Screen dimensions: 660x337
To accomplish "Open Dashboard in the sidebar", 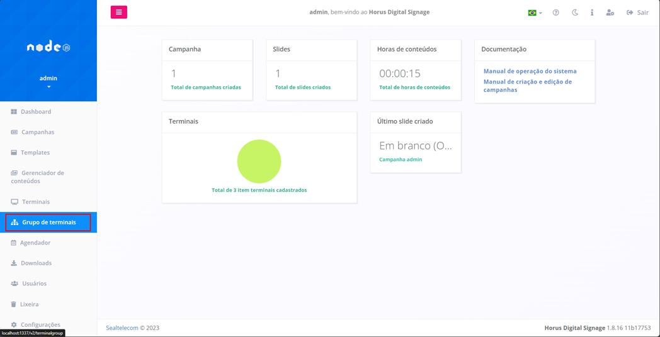I will pos(36,112).
